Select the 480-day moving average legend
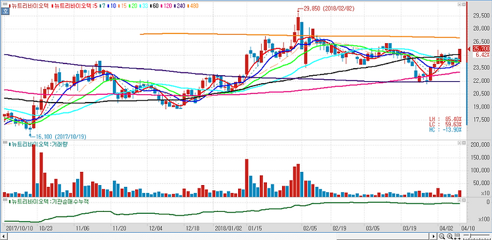This screenshot has width=492, height=240. [192, 6]
